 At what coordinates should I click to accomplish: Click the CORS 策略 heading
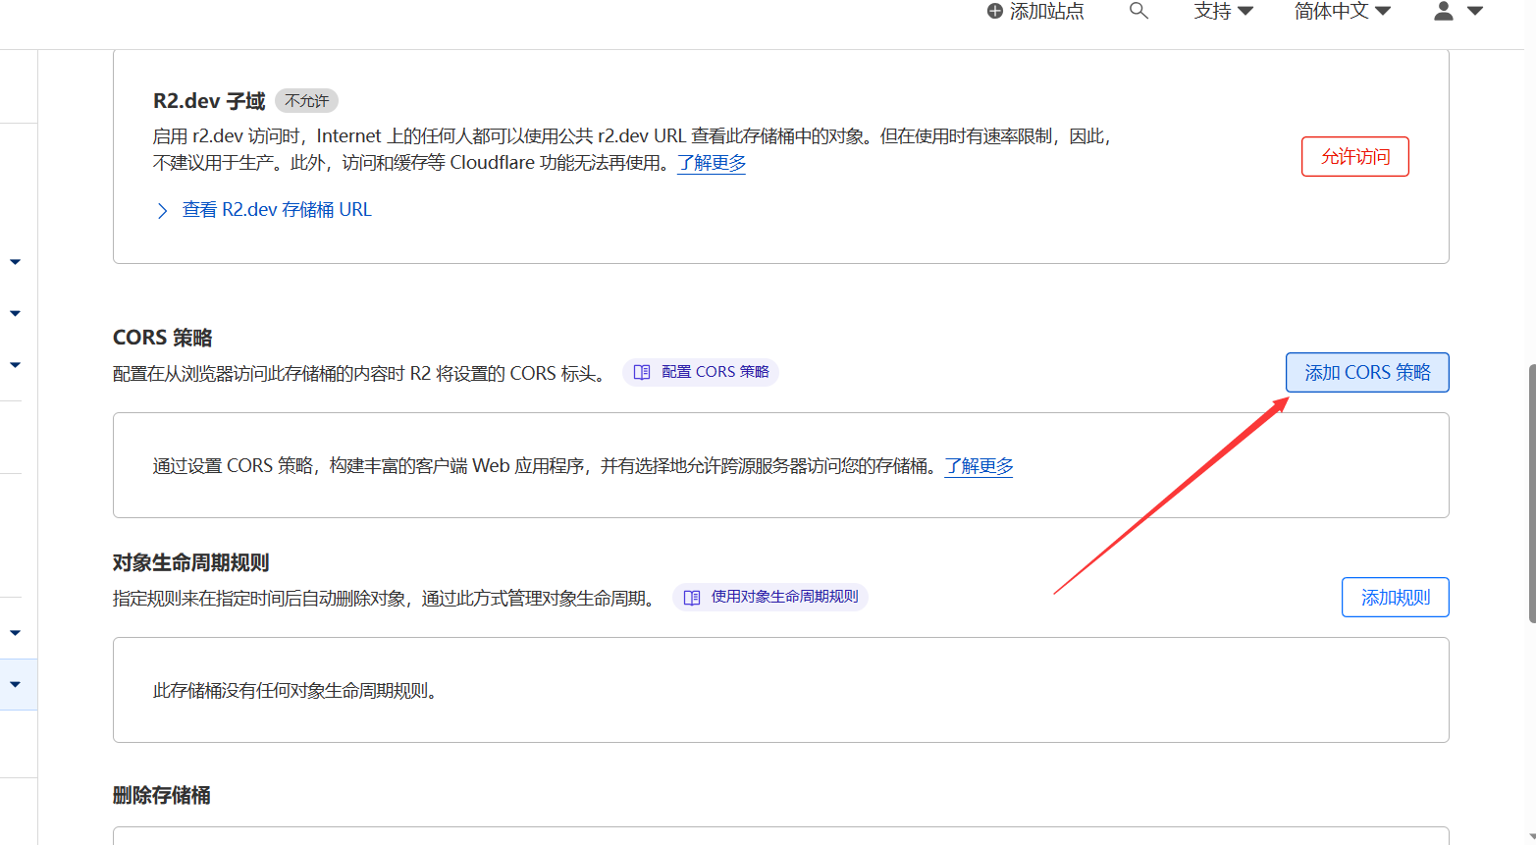163,338
